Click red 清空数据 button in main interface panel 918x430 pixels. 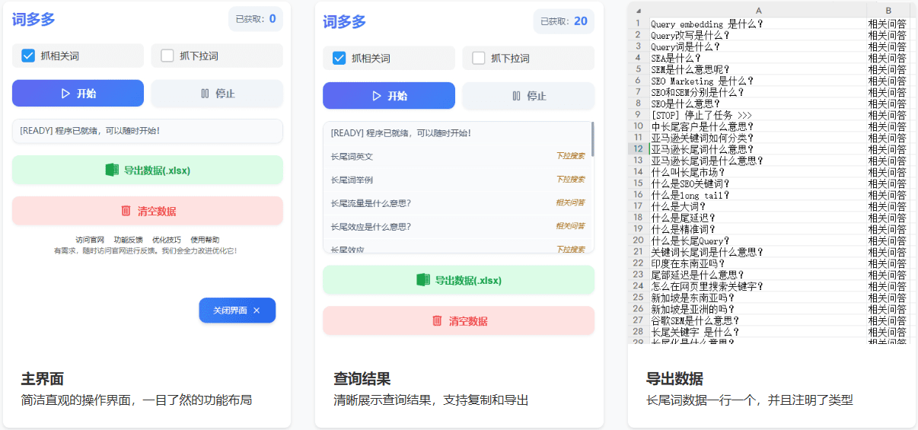point(148,211)
